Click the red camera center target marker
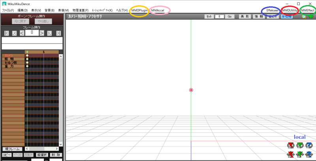This screenshot has width=316, height=161. pos(191,90)
